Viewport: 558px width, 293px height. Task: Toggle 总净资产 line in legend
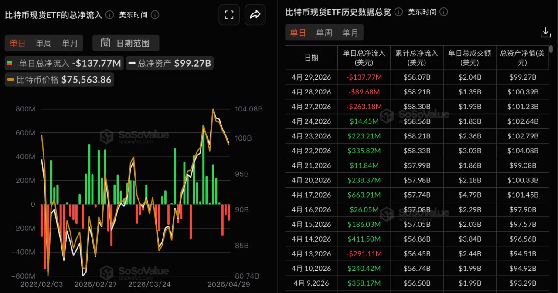click(170, 63)
